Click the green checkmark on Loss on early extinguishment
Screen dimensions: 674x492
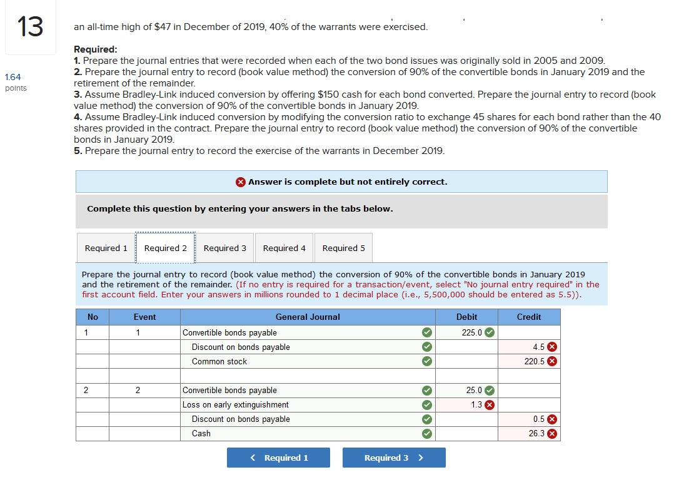[x=427, y=404]
